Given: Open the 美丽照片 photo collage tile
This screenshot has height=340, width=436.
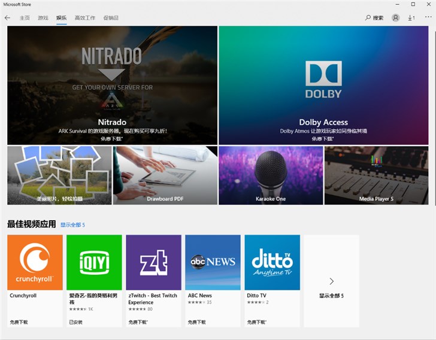Looking at the screenshot, I should click(59, 175).
